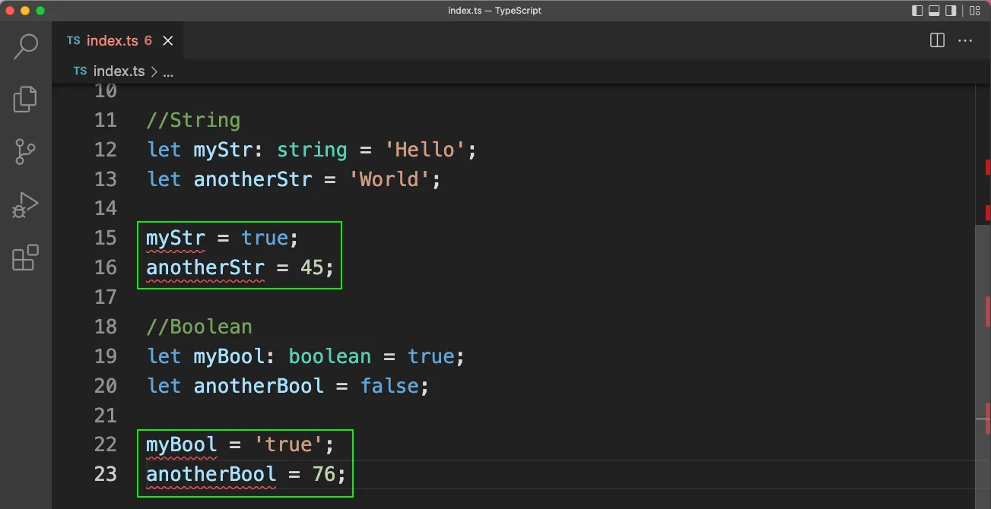Screen dimensions: 991x509
Task: Click the macOS yellow minimize button
Action: [25, 11]
